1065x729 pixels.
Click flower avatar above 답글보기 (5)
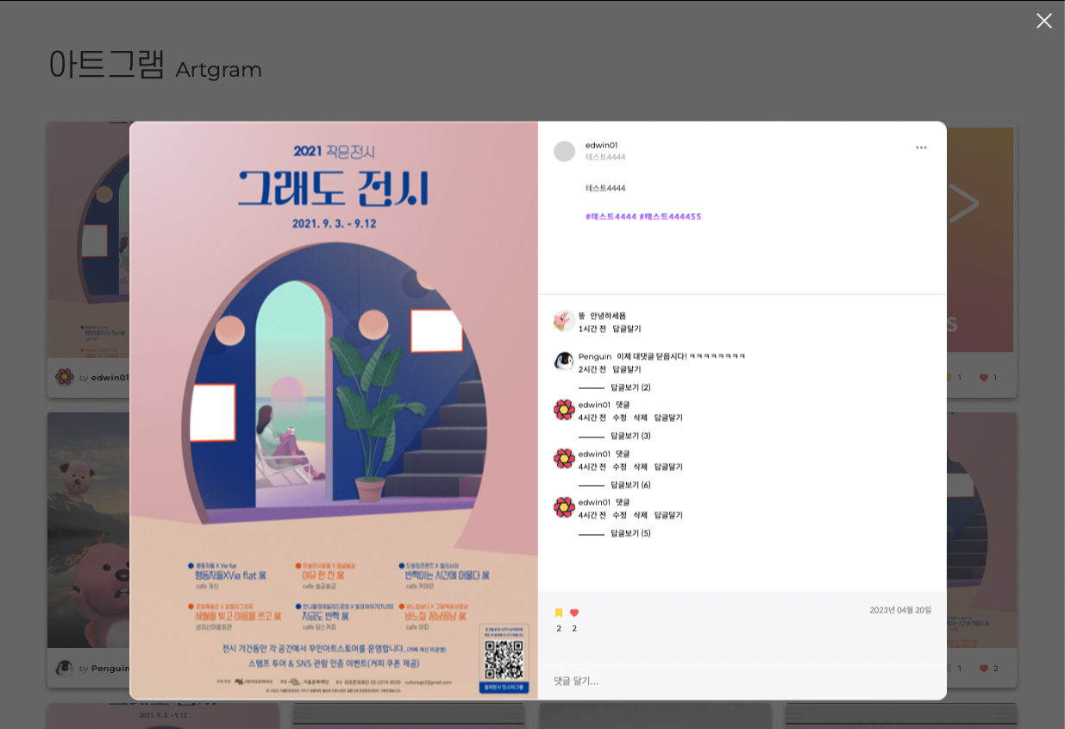click(564, 507)
